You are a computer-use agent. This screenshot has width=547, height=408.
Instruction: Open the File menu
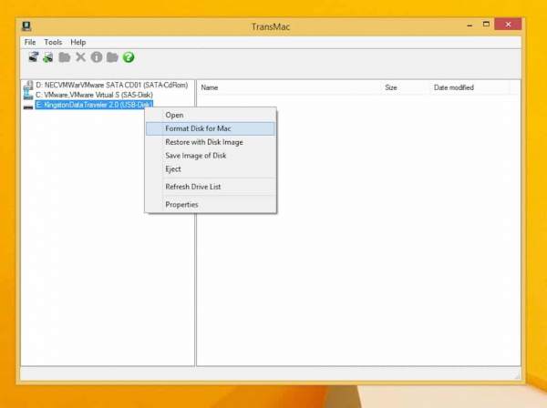(30, 42)
